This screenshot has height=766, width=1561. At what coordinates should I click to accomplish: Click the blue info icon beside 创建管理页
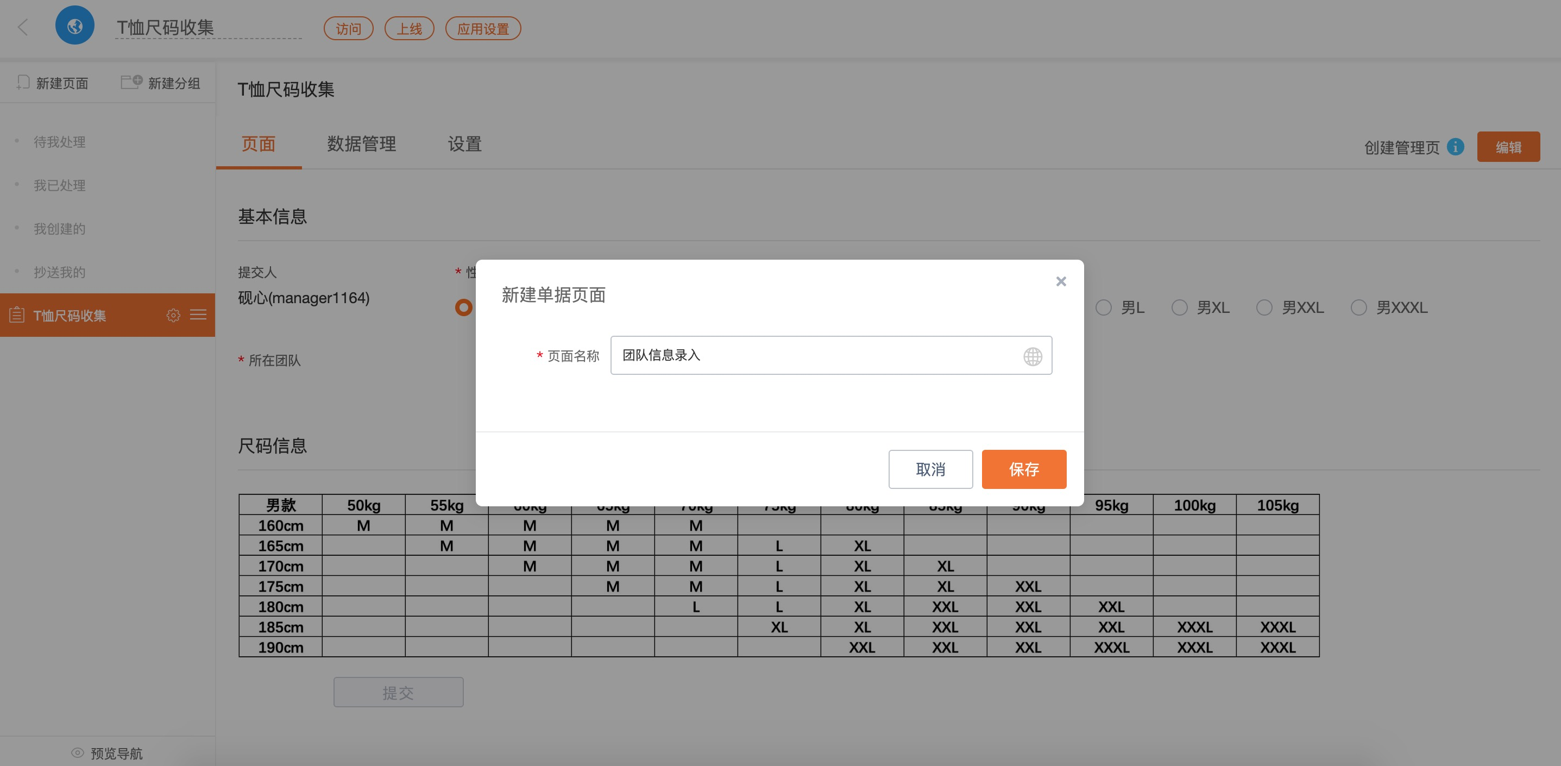click(1455, 147)
